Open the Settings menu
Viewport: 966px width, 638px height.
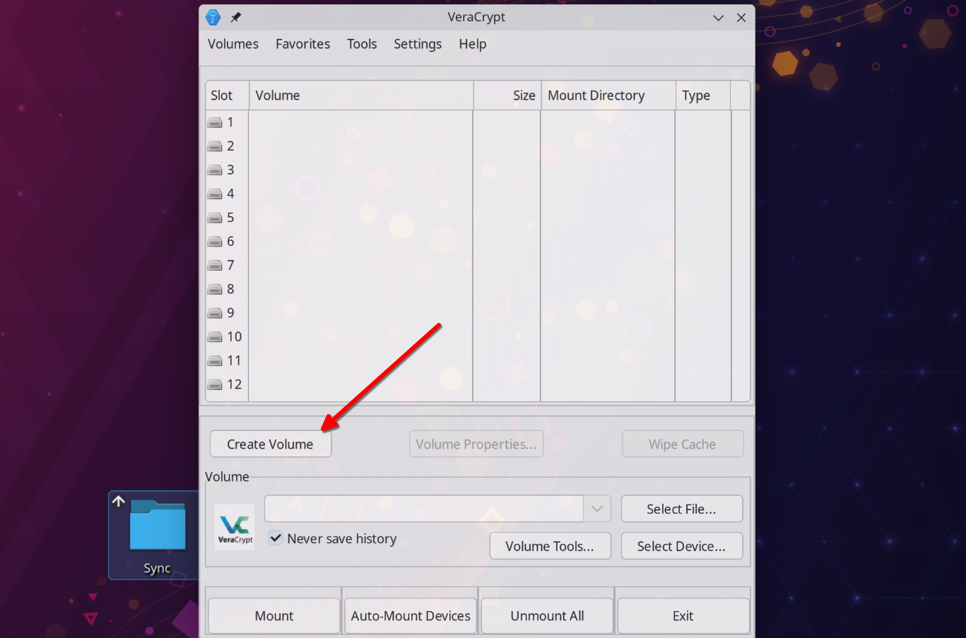417,44
